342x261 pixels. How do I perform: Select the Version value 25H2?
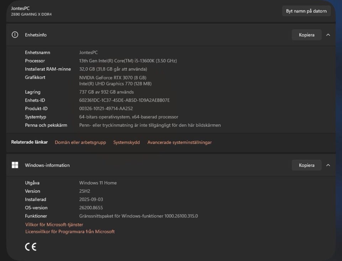[85, 191]
